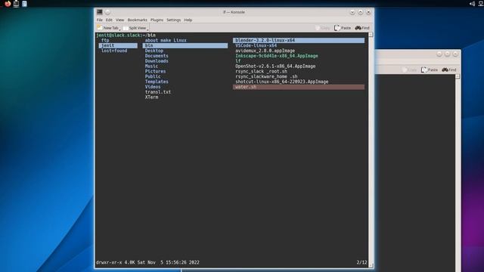
Task: Minimize the front Konsole window
Action: (352, 12)
